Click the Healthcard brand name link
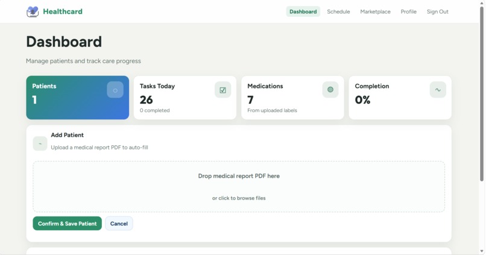486x255 pixels. coord(63,11)
